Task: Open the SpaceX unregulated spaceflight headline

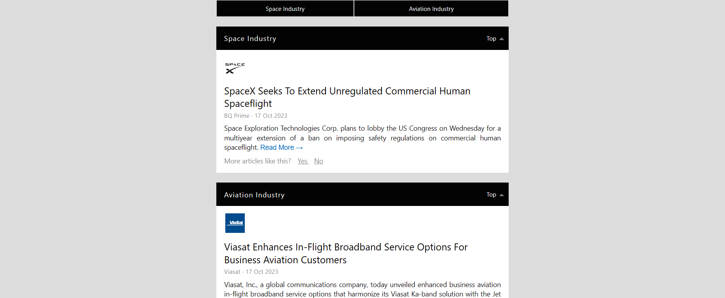Action: pyautogui.click(x=347, y=97)
